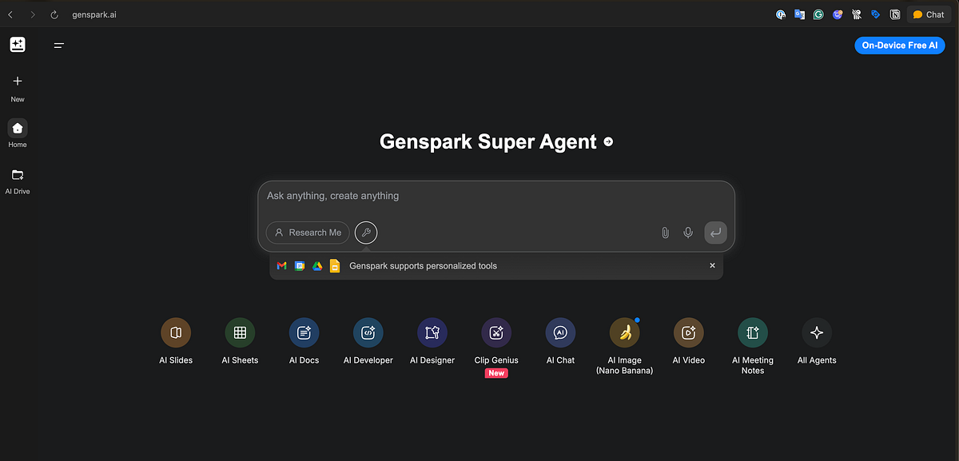Screen dimensions: 959x461
Task: Open the AI Designer agent
Action: 432,332
